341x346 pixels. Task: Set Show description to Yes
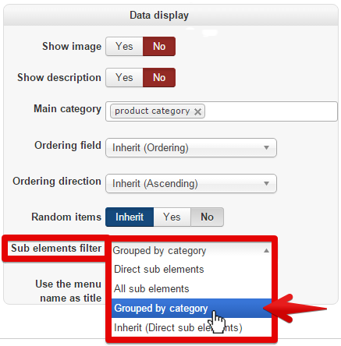(124, 78)
